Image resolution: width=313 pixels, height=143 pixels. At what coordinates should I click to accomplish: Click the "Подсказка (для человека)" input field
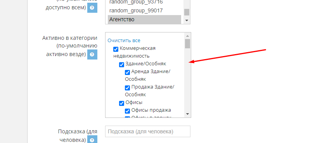coord(148,131)
